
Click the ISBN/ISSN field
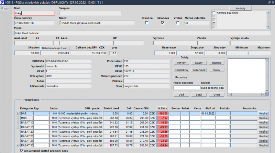(68, 61)
